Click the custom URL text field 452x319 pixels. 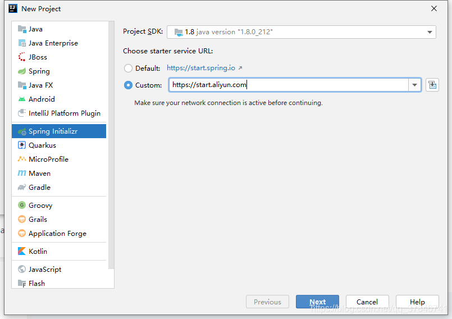pyautogui.click(x=286, y=85)
